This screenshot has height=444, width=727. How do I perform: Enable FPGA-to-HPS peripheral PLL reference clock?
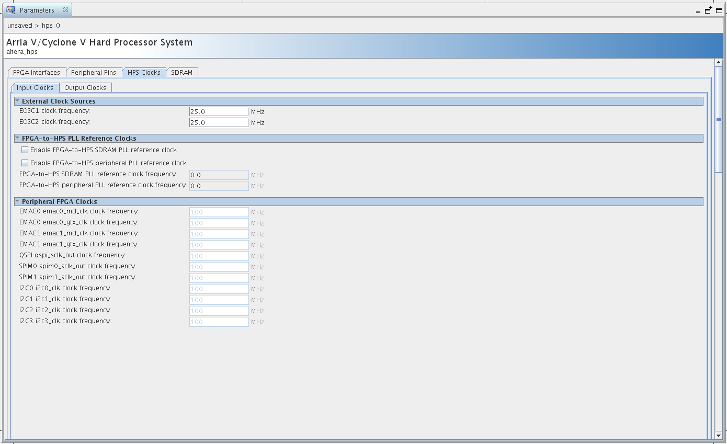point(25,163)
